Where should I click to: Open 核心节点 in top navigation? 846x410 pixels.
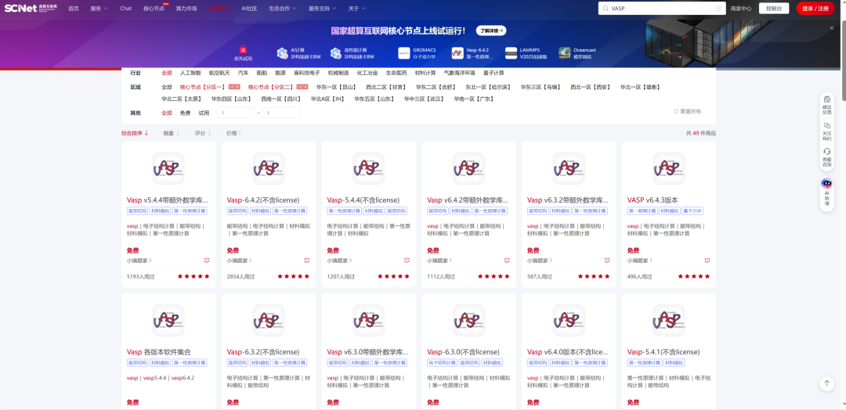click(x=154, y=9)
